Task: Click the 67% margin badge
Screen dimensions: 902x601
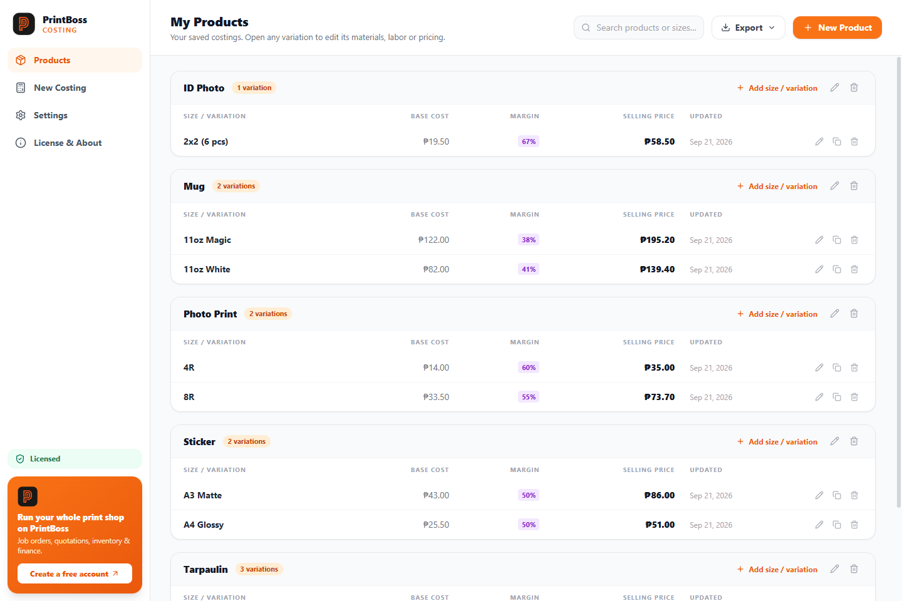Action: coord(529,141)
